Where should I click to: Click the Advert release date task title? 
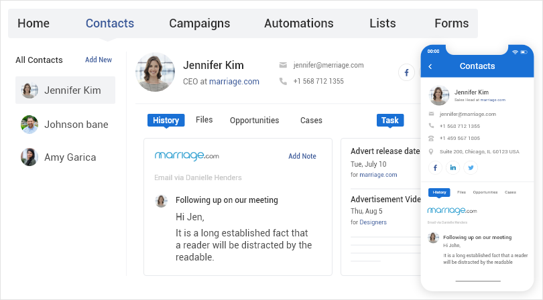385,151
